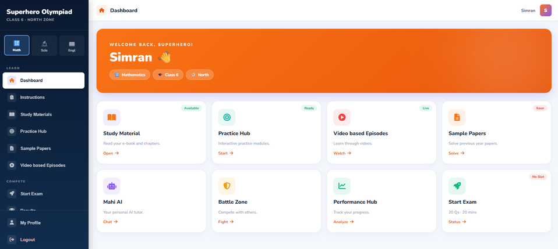Image resolution: width=558 pixels, height=249 pixels.
Task: Click the Class 6 chip in banner
Action: tap(168, 75)
